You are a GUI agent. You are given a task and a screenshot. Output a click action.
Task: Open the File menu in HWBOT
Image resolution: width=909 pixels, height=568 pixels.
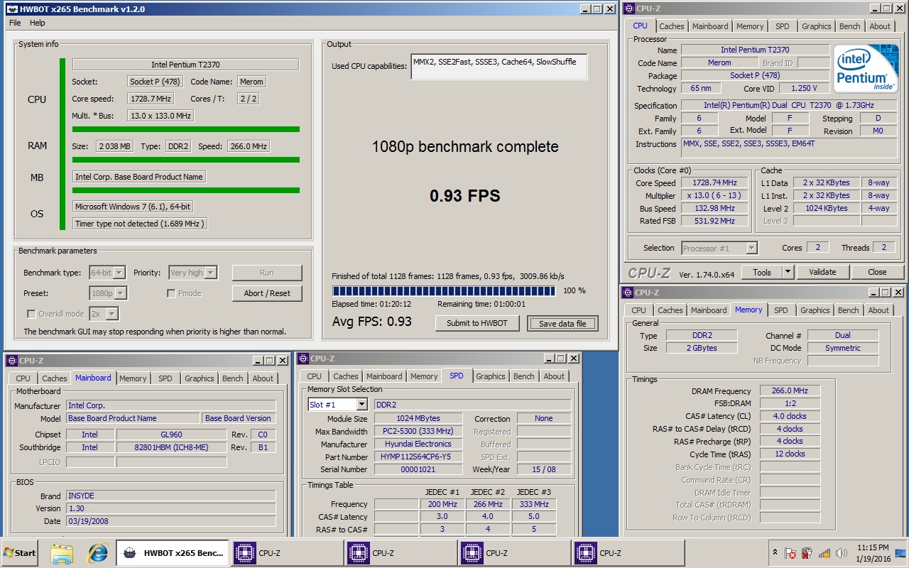pyautogui.click(x=15, y=23)
